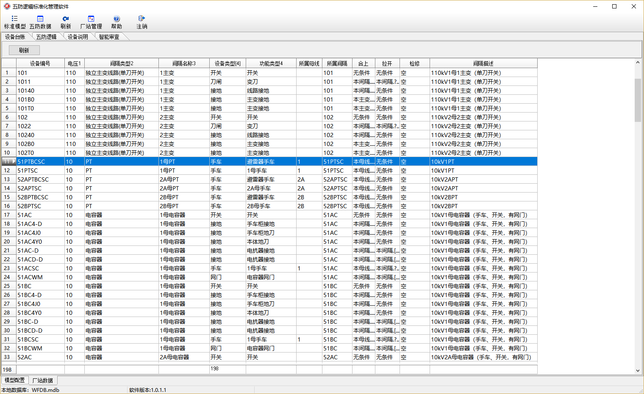Select device number cell 52APTBCSC
Screen dimensions: 644x394
pos(40,179)
